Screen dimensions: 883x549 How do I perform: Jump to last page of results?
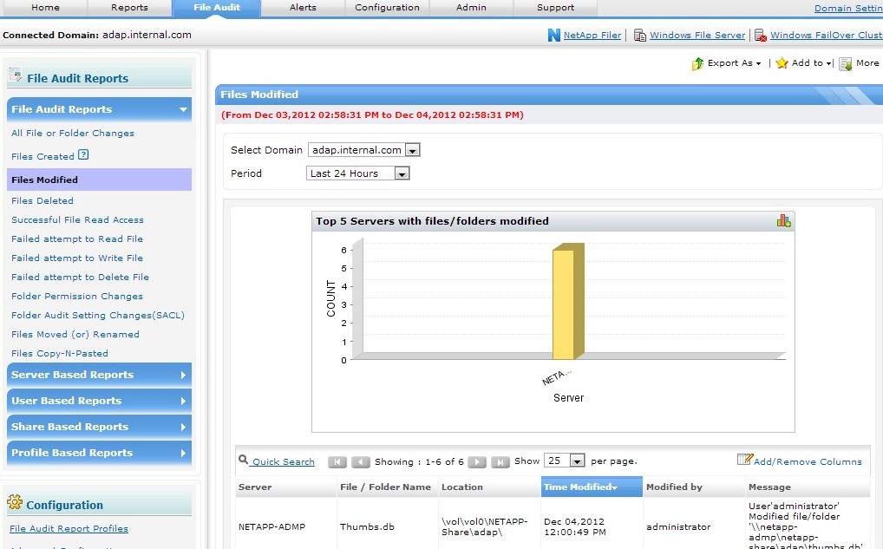pyautogui.click(x=500, y=462)
